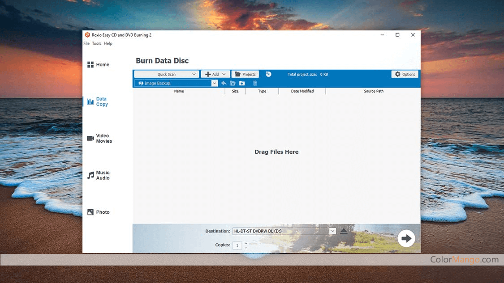This screenshot has height=283, width=504.
Task: Click the disc info icon beside Projects
Action: click(x=268, y=74)
